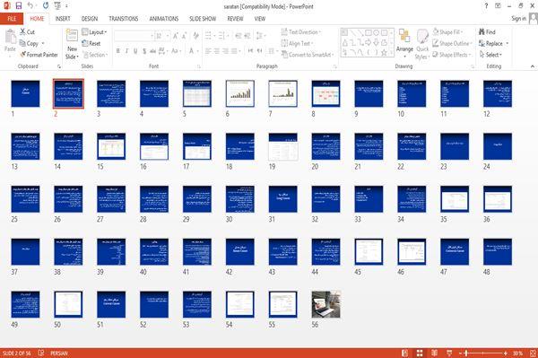This screenshot has height=358, width=538.
Task: Click the Reset slide button
Action: point(91,44)
